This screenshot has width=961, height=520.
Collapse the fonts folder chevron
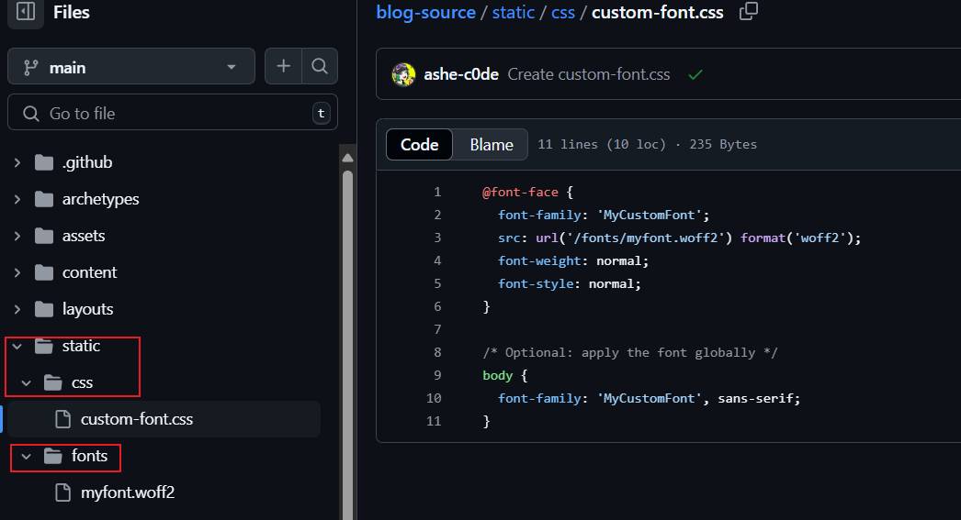click(x=27, y=456)
